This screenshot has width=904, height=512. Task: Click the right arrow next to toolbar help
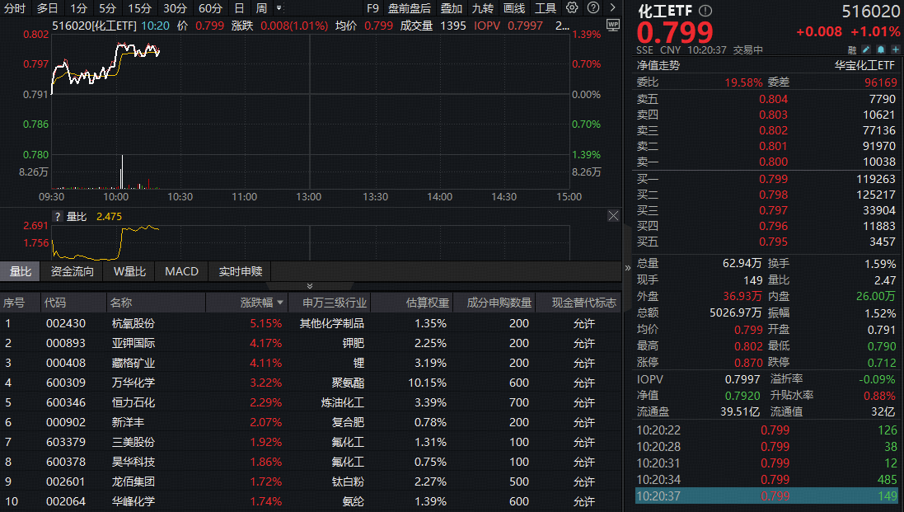click(612, 8)
